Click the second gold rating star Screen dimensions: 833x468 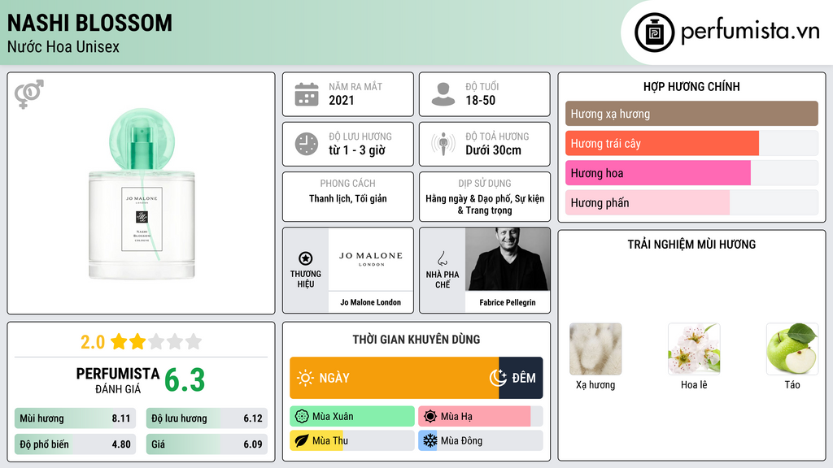pos(137,341)
